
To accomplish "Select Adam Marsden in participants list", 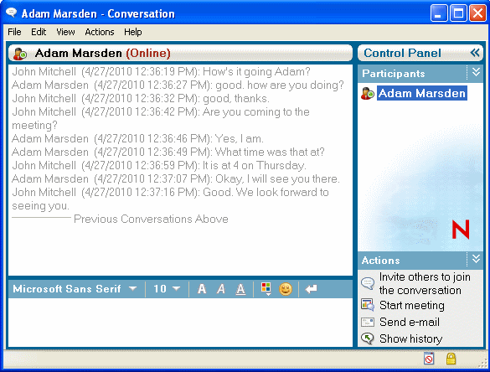I will click(422, 93).
